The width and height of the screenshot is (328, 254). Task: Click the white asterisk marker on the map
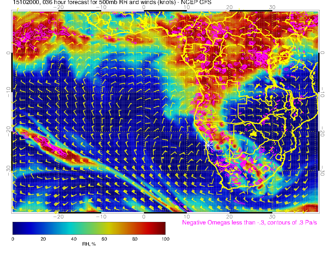pyautogui.click(x=208, y=145)
